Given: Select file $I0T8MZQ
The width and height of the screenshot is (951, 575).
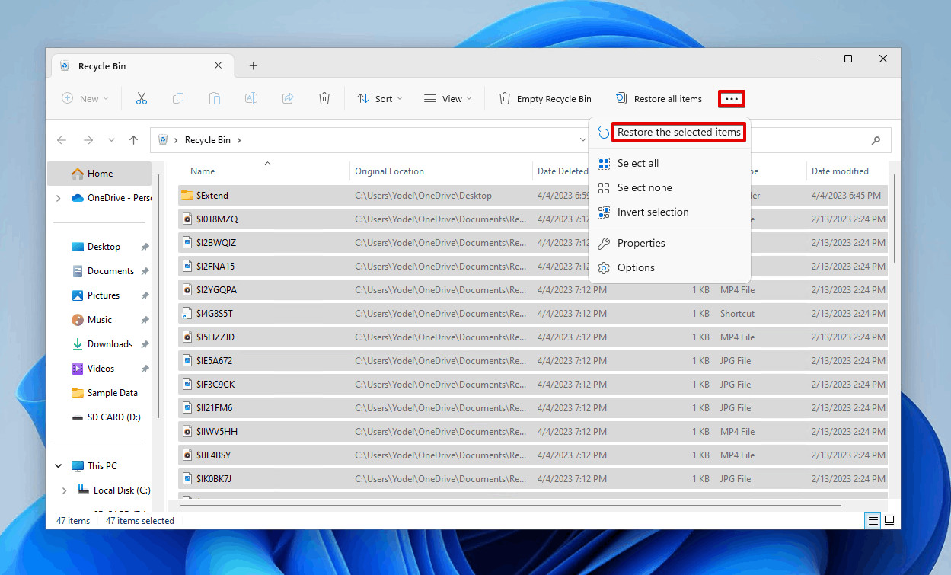Looking at the screenshot, I should (533, 219).
